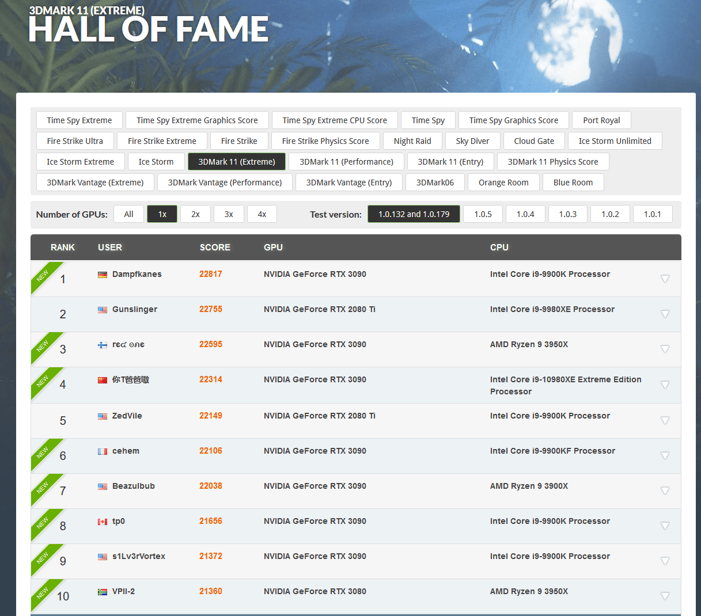Screen dimensions: 701x616
Task: Click the Chinese flag icon in rank 4 row
Action: point(103,380)
